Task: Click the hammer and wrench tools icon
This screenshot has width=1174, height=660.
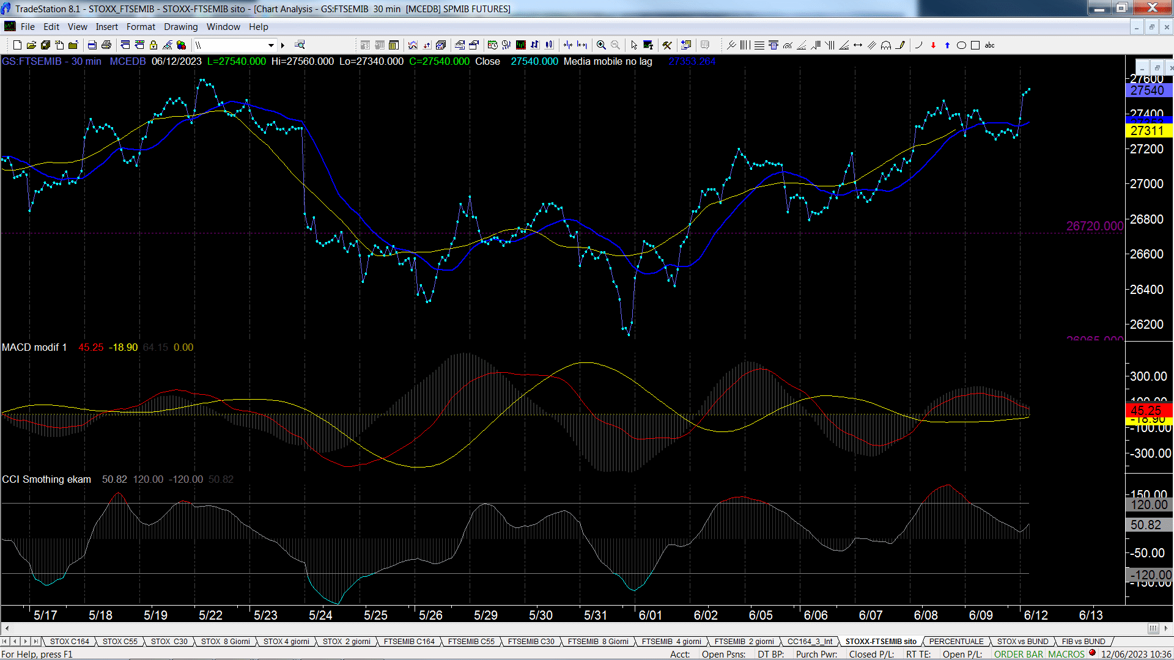Action: tap(667, 45)
